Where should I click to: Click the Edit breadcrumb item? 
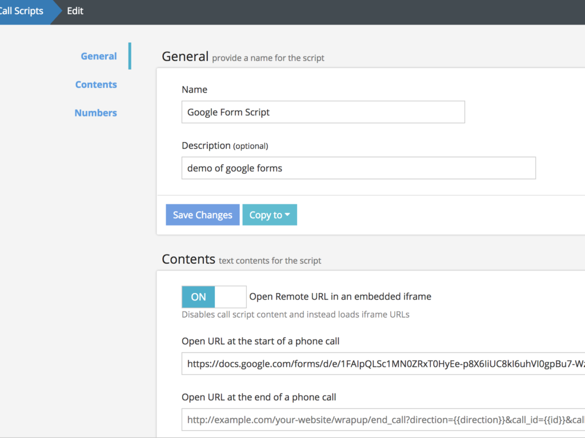tap(75, 11)
